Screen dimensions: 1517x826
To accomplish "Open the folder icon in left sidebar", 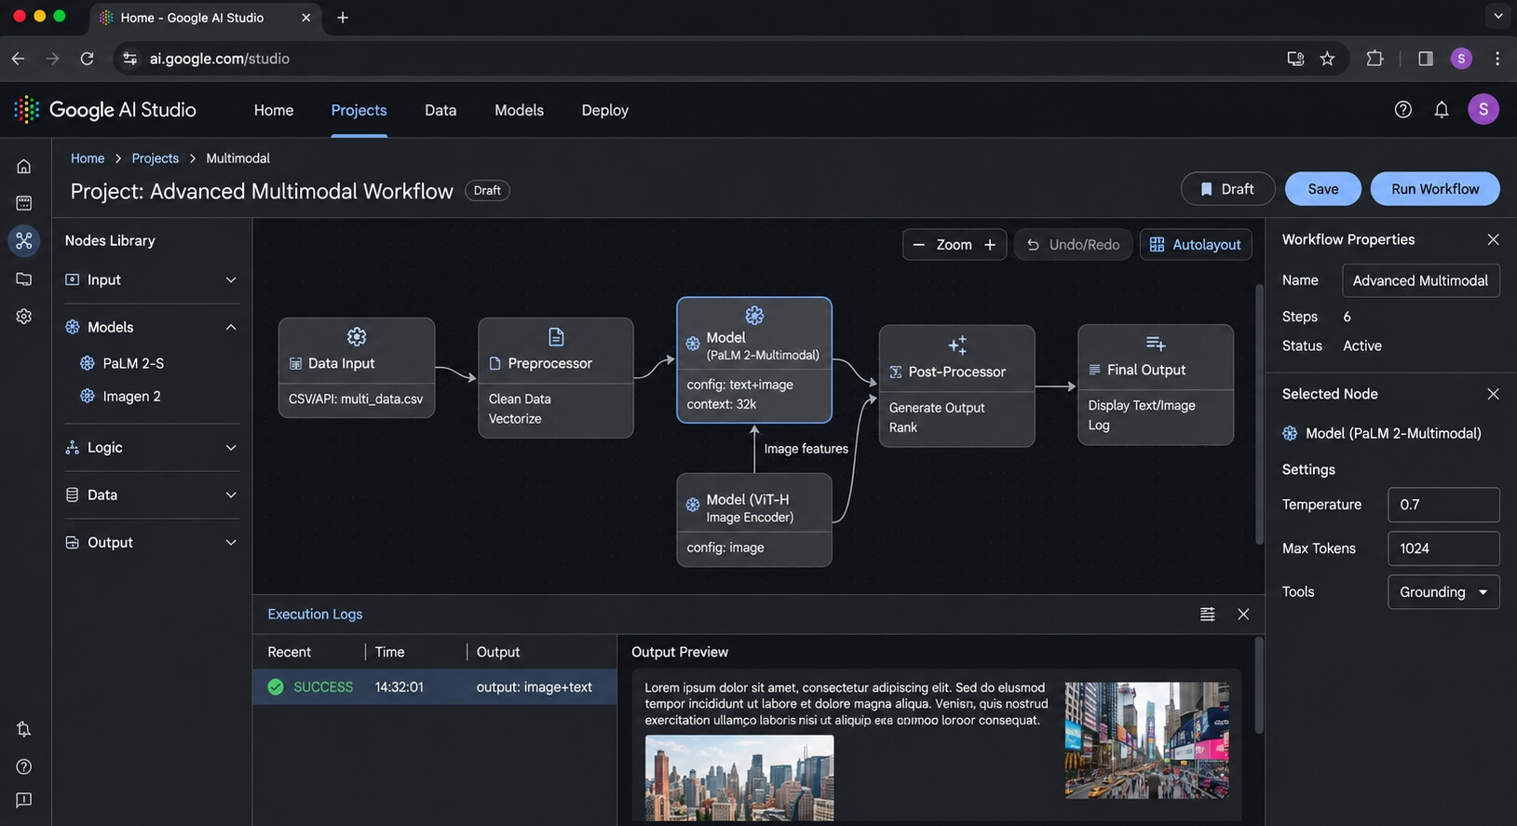I will [24, 278].
